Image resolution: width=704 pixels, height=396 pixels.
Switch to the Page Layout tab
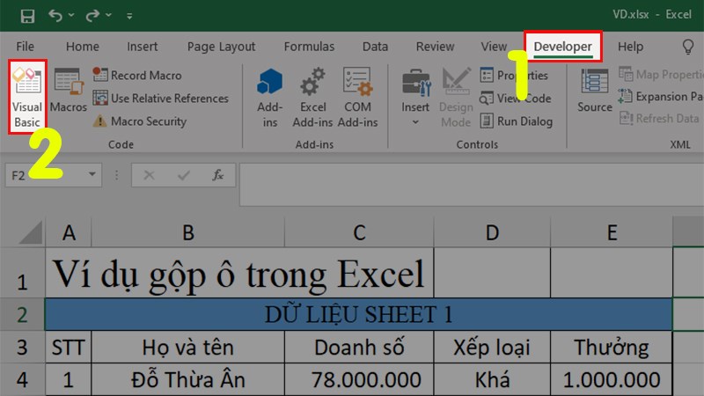click(221, 47)
